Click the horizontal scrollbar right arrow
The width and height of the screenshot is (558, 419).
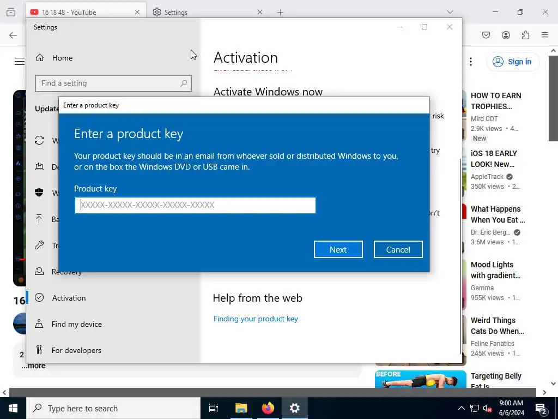pos(544,392)
